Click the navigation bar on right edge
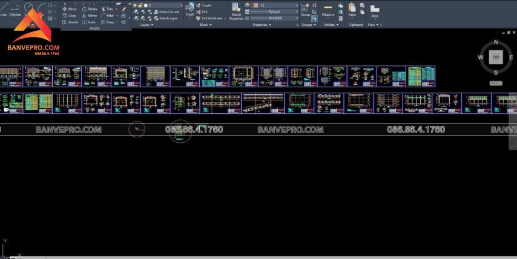This screenshot has width=517, height=259. click(513, 122)
